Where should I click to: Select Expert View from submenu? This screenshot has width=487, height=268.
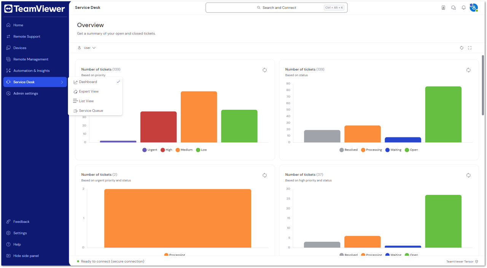[x=89, y=91]
